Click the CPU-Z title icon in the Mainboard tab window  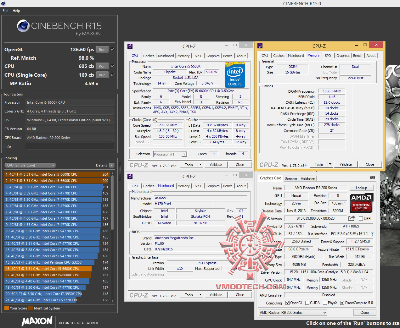click(x=130, y=176)
